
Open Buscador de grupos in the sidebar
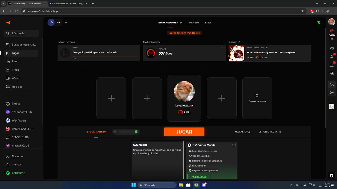22,45
